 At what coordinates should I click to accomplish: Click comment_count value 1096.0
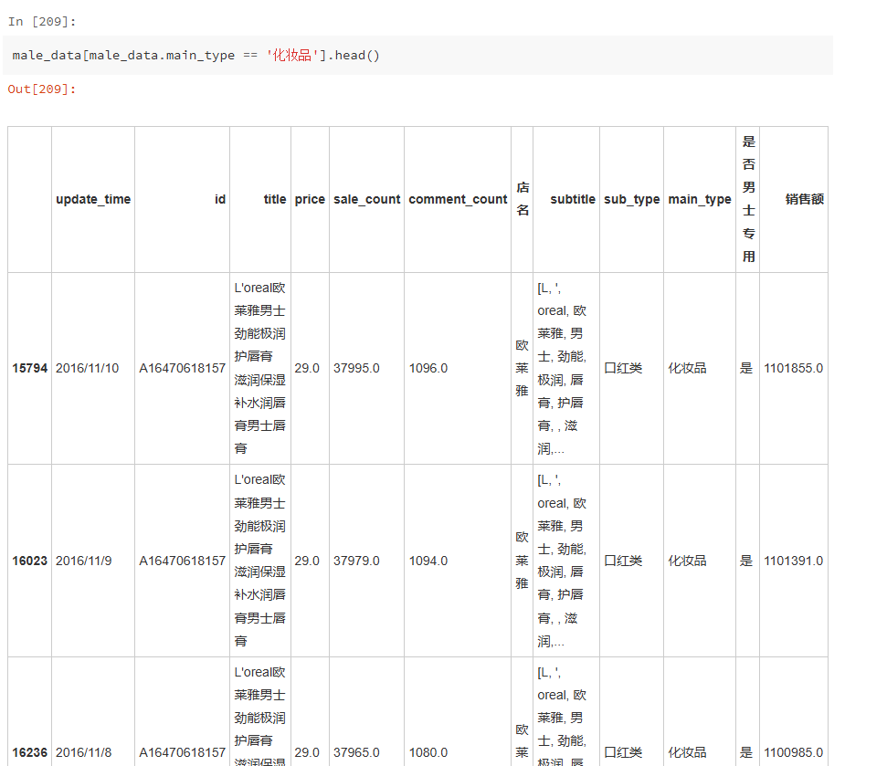tap(428, 369)
